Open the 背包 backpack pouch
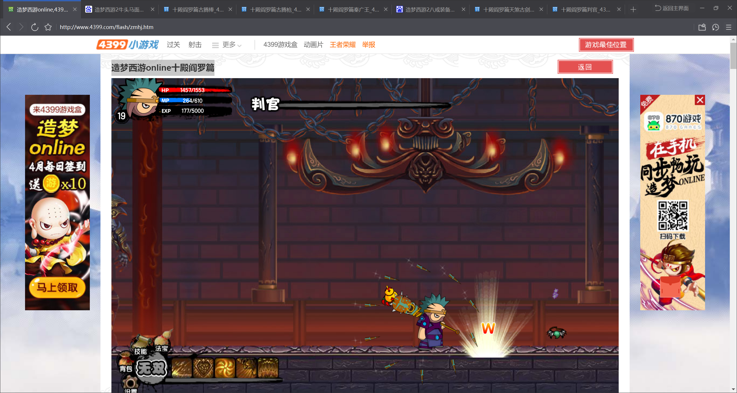737x393 pixels. point(126,363)
